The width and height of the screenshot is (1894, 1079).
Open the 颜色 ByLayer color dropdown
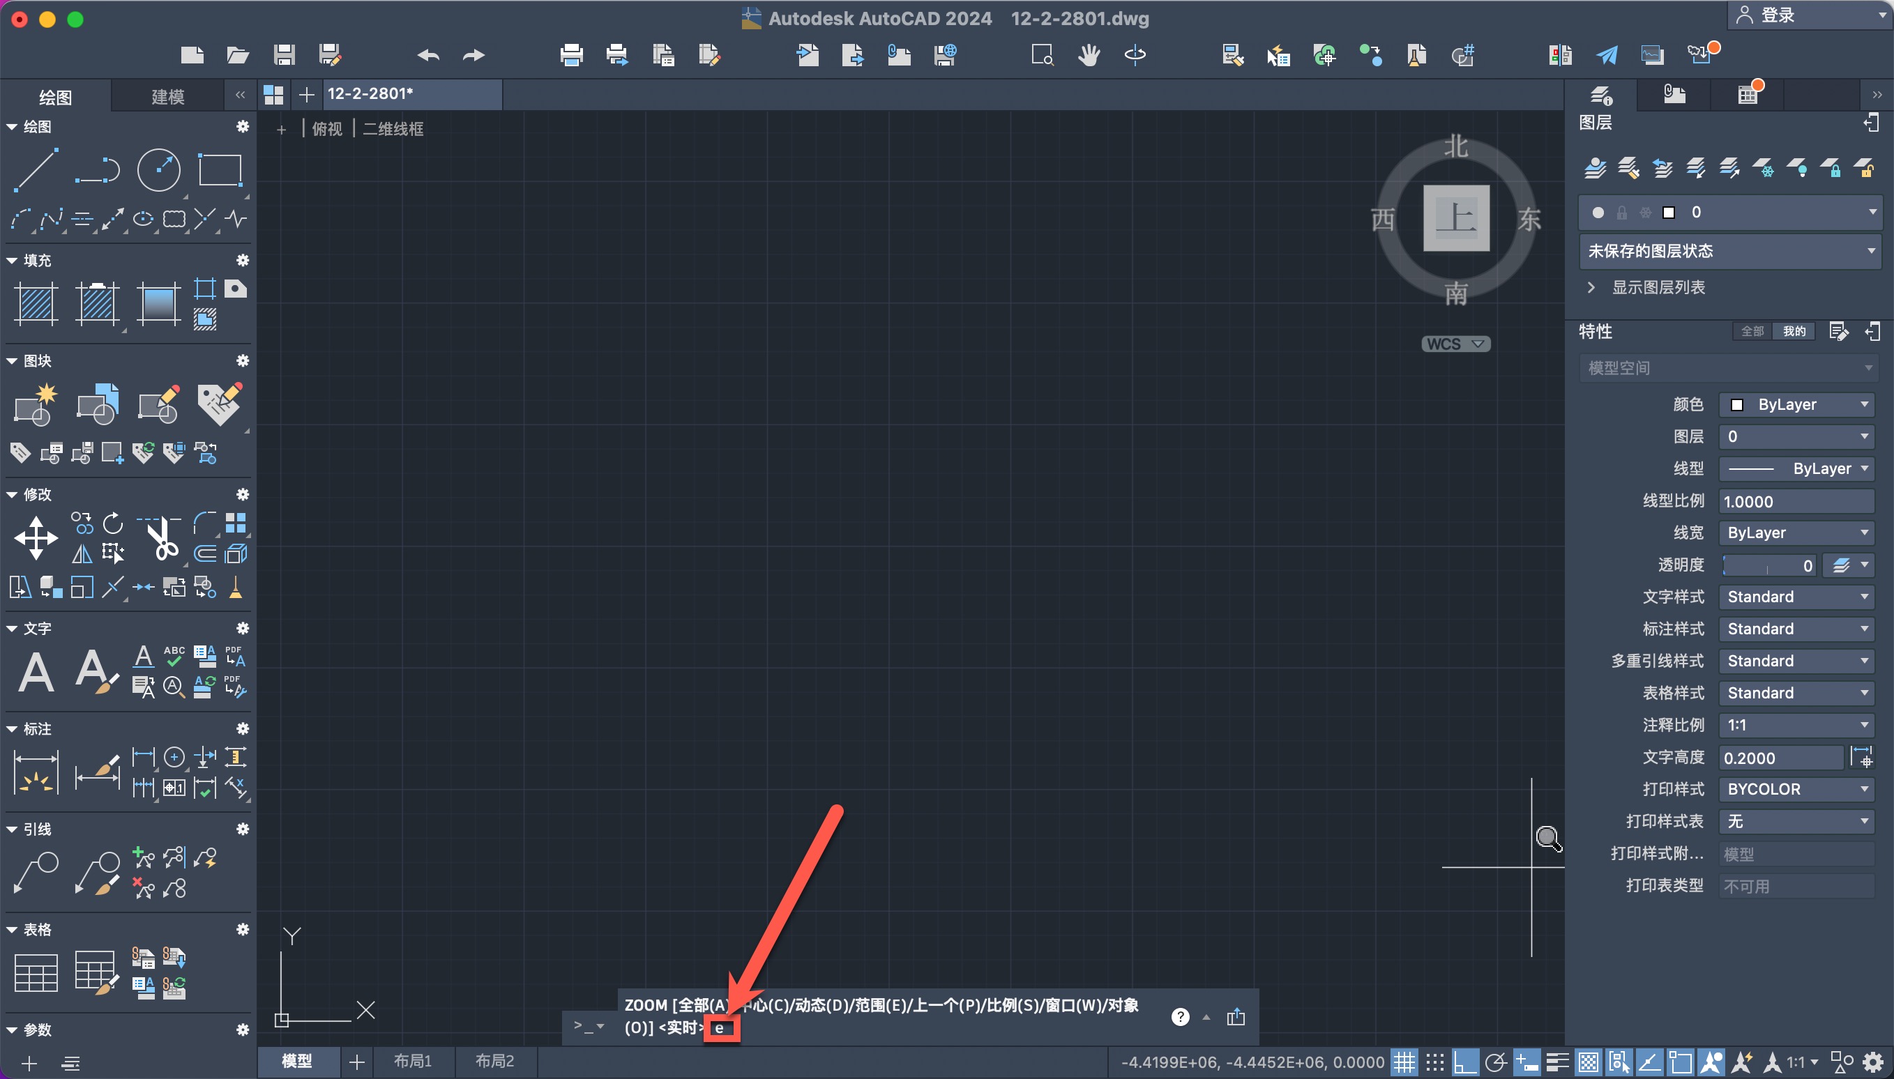tap(1796, 404)
